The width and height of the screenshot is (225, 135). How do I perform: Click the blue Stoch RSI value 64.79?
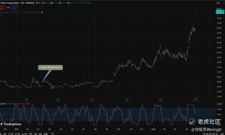click(x=22, y=104)
